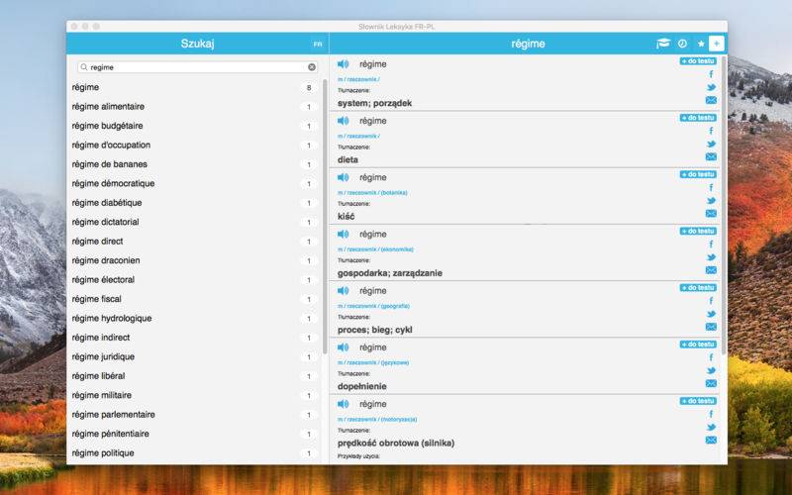Select 'régime parlementaire' result

(194, 414)
